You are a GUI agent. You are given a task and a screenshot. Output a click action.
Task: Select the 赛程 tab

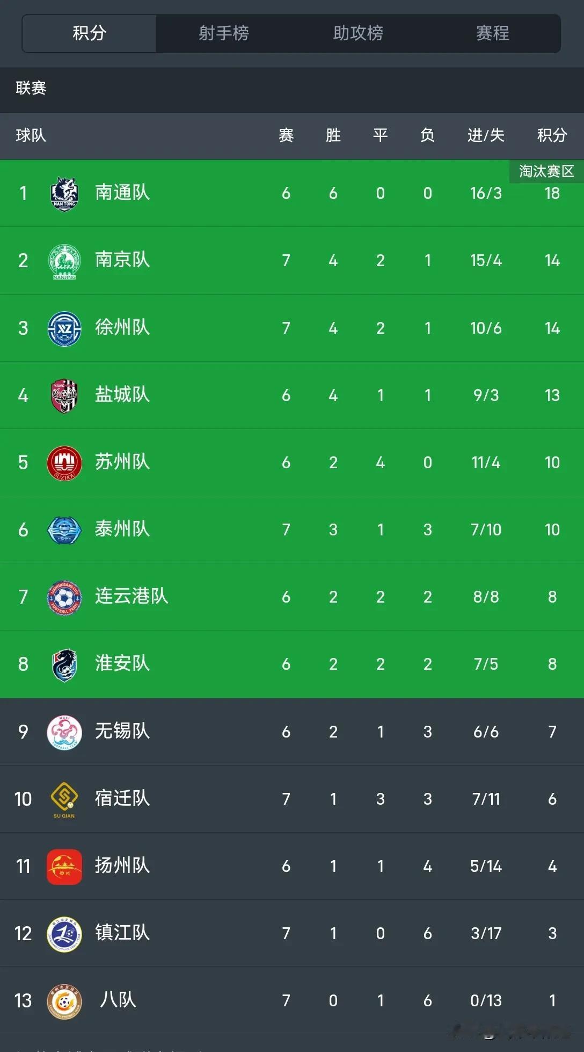(x=493, y=33)
